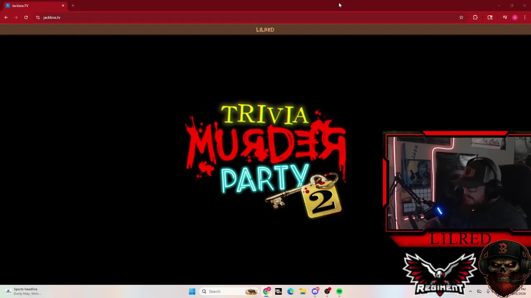Open the Chrome extensions puzzle icon
The image size is (531, 298).
tap(475, 17)
